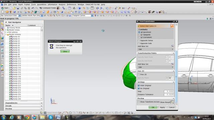Screen dimensions: 214x120
Task: Select Model Views in Part Navigator
Action: tap(14, 30)
